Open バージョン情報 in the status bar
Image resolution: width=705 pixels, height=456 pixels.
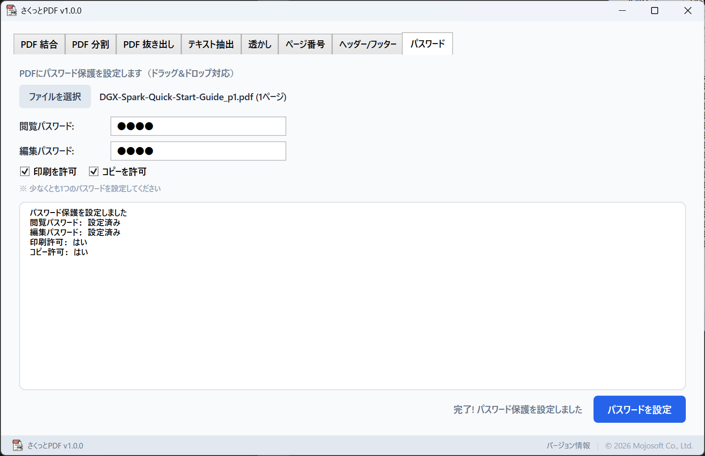[568, 445]
